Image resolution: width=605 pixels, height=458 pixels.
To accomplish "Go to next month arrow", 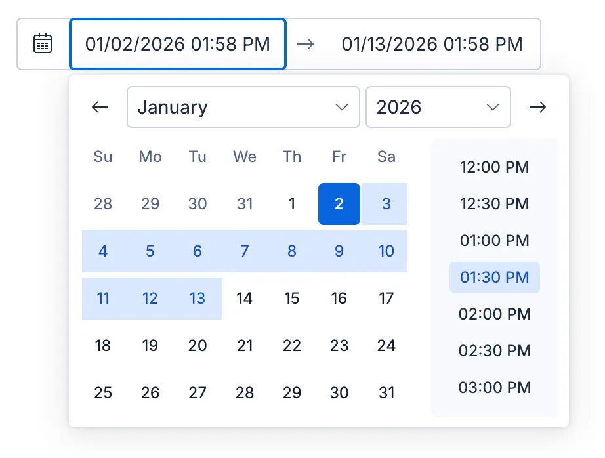I will (537, 107).
